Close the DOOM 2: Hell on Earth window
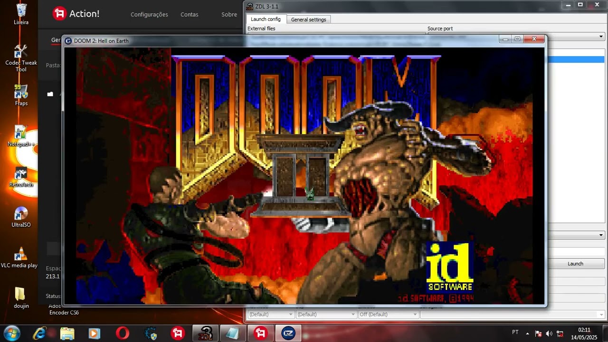 pyautogui.click(x=534, y=39)
